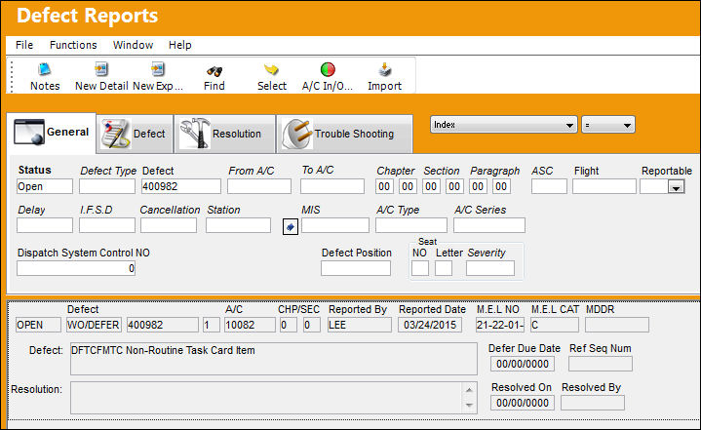Screen dimensions: 701x430
Task: Expand the Reportable dropdown
Action: point(676,187)
